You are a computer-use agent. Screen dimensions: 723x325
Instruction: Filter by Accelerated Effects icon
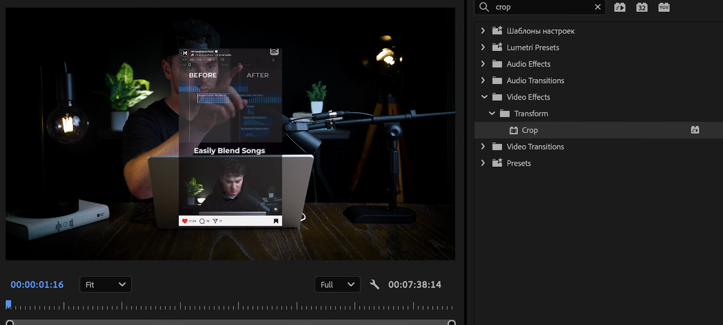[620, 7]
